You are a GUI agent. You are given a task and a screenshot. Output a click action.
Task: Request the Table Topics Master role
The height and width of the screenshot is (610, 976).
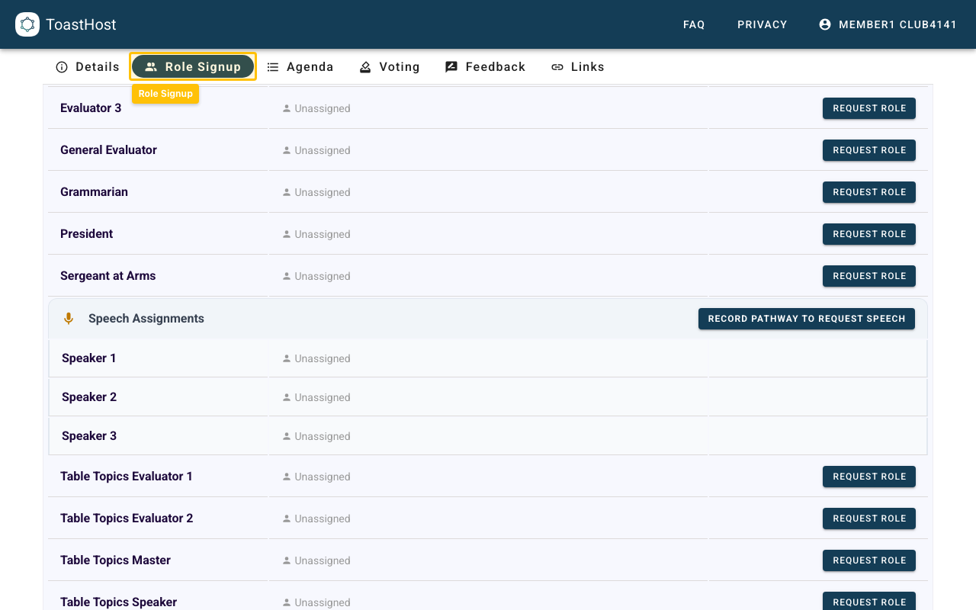click(868, 560)
